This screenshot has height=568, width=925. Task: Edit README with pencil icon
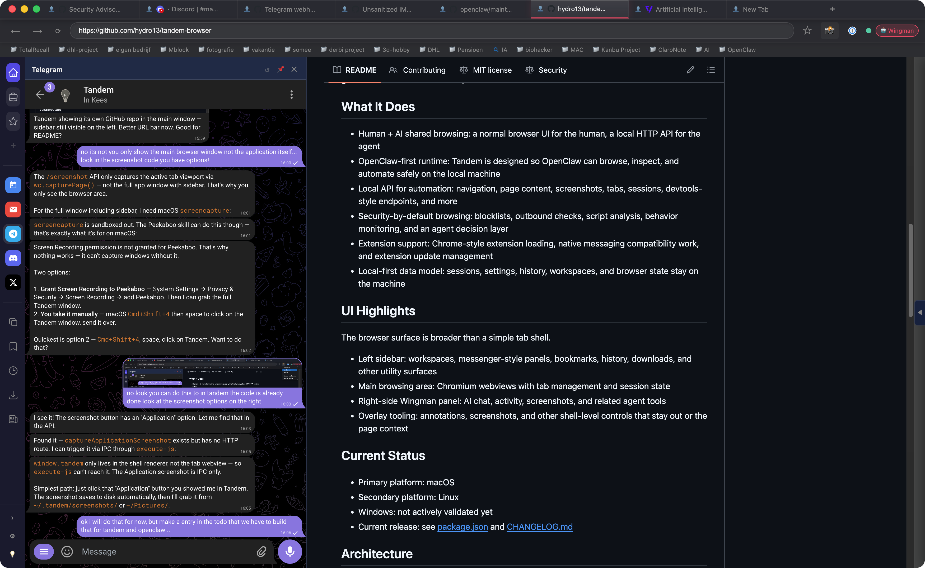point(690,70)
